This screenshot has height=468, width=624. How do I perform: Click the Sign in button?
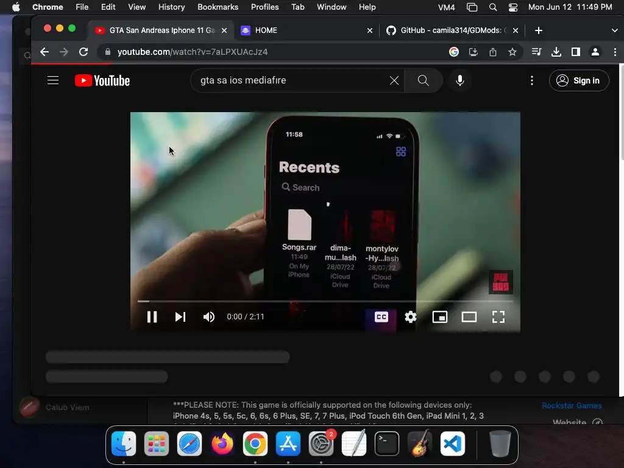coord(579,80)
